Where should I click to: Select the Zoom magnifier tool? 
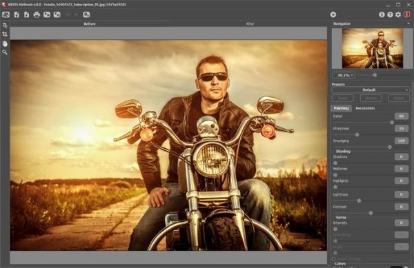5,52
